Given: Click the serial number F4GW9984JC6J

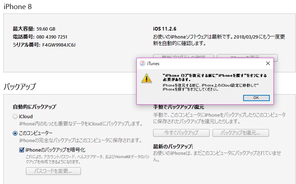Looking at the screenshot, I should tap(59, 45).
